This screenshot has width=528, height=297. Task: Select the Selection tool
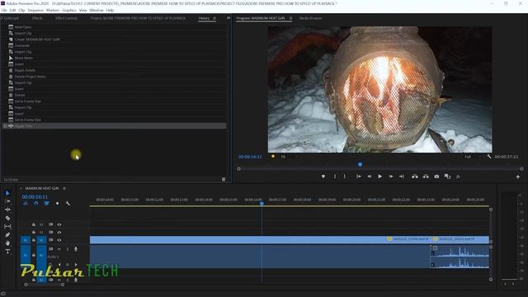pos(7,193)
